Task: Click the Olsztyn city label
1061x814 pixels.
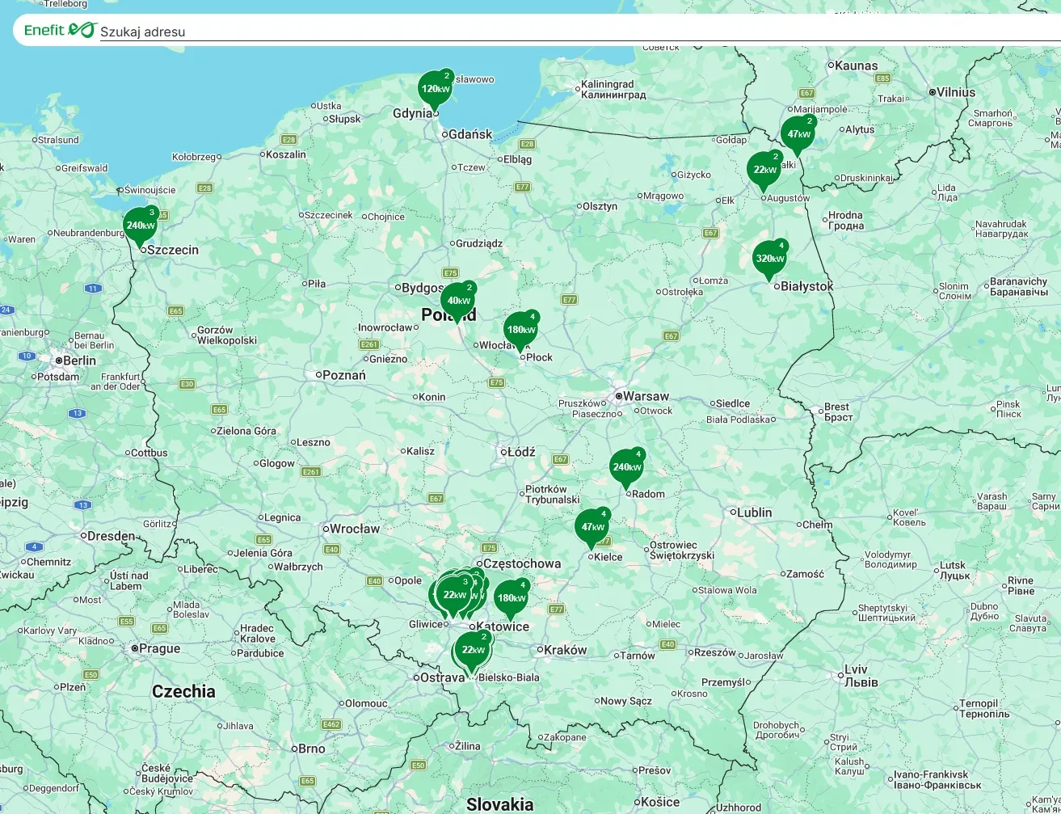Action: [x=600, y=206]
